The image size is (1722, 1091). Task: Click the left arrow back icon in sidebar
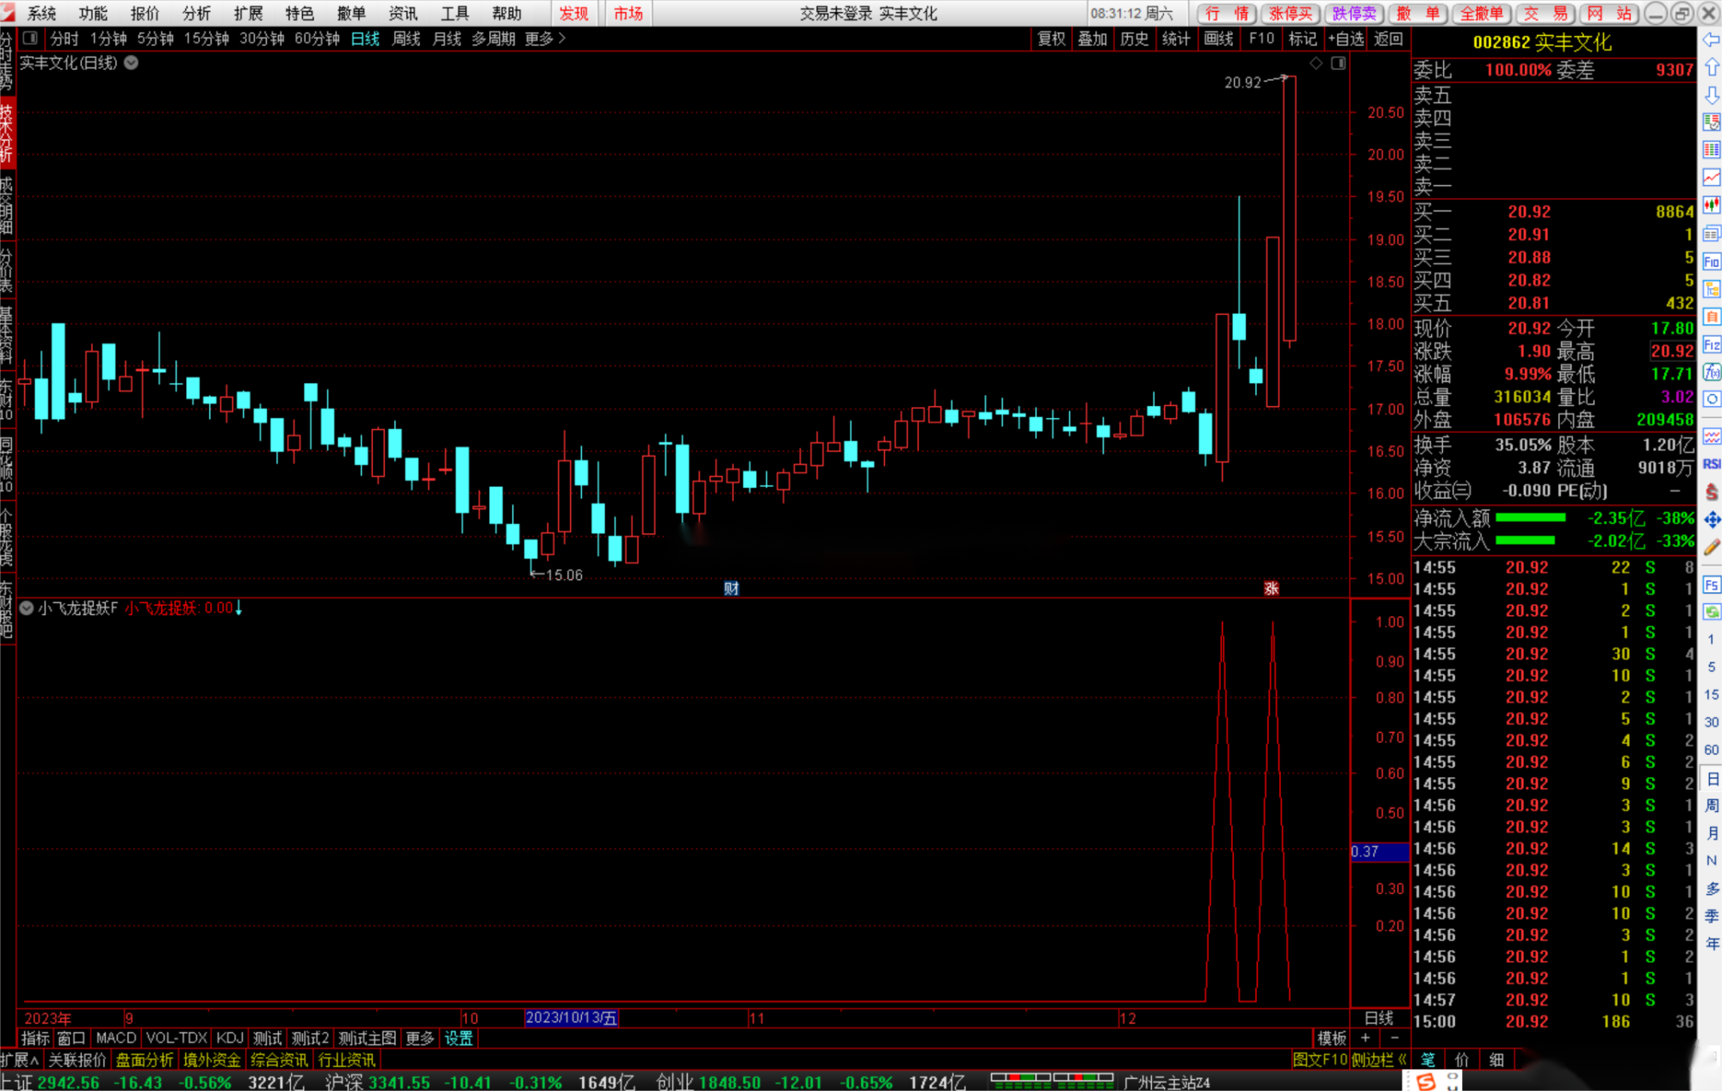coord(1711,40)
